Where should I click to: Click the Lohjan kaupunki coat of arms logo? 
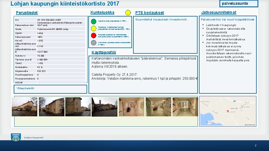click(x=16, y=137)
